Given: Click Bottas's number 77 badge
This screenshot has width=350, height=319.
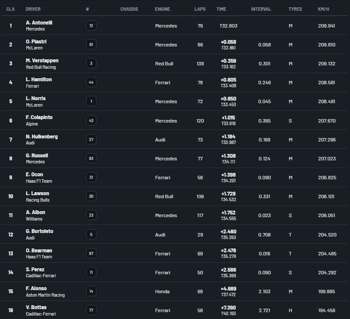Looking at the screenshot, I should [x=91, y=310].
